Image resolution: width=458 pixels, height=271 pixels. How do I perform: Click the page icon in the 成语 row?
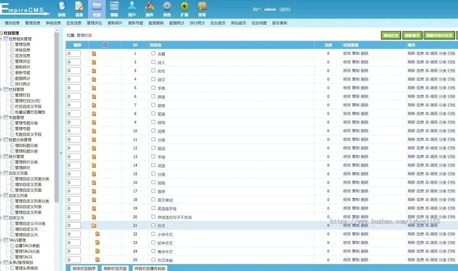[x=94, y=165]
